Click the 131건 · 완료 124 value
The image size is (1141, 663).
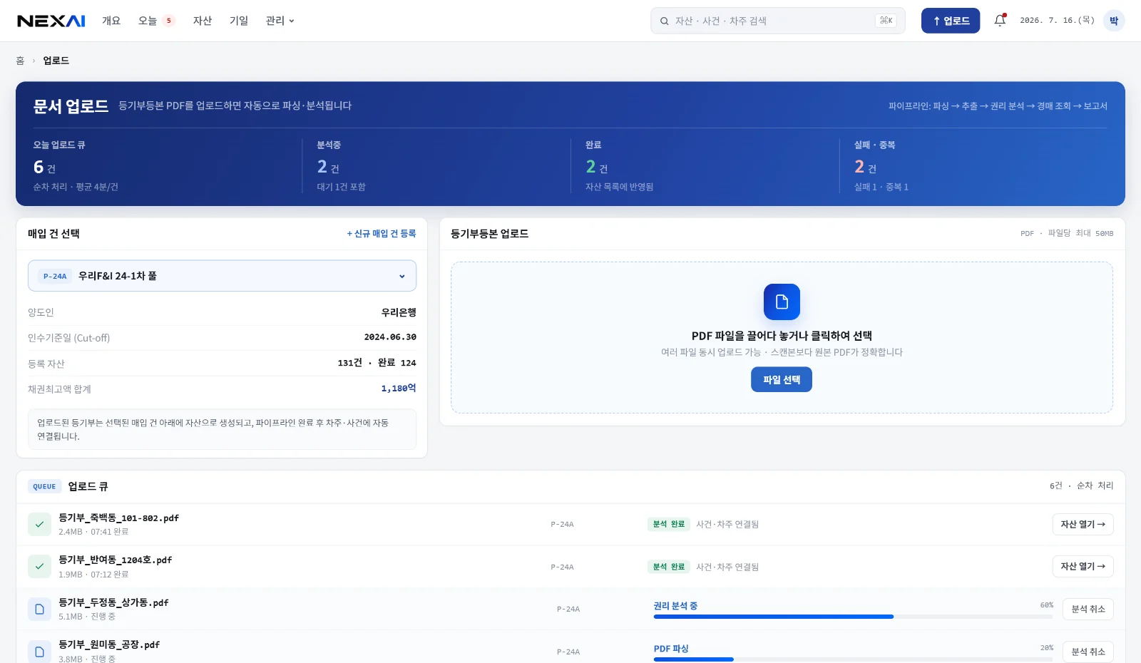pyautogui.click(x=377, y=363)
